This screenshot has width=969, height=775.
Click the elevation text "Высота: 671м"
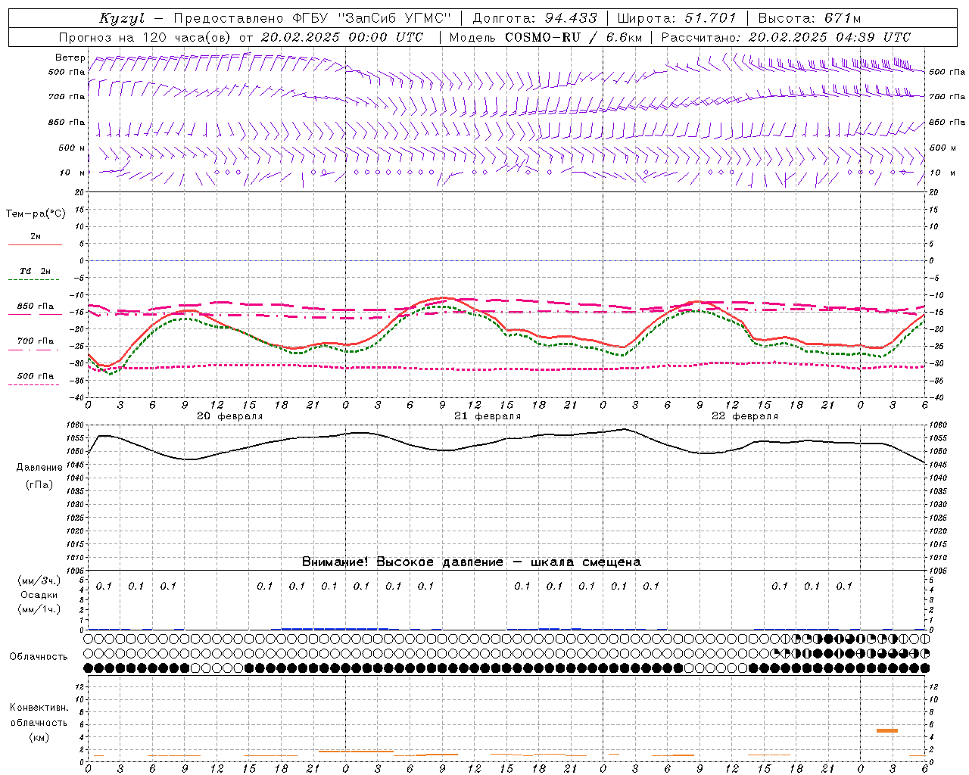[x=809, y=18]
